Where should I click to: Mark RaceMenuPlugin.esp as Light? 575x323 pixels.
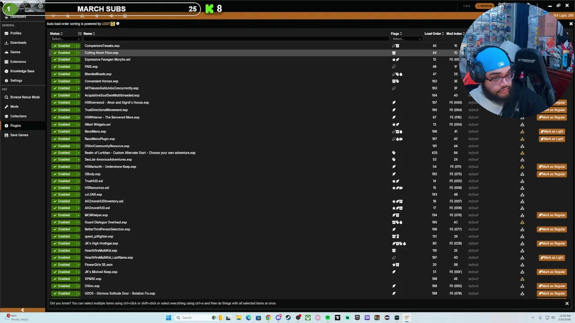552,139
